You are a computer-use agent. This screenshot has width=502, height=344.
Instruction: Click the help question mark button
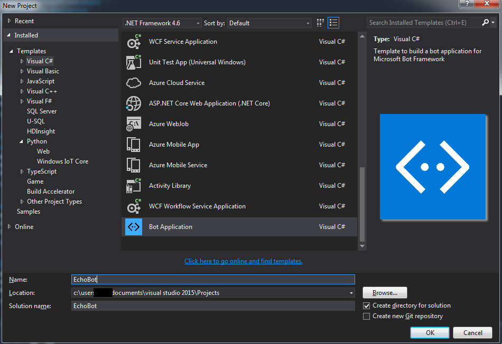467,4
